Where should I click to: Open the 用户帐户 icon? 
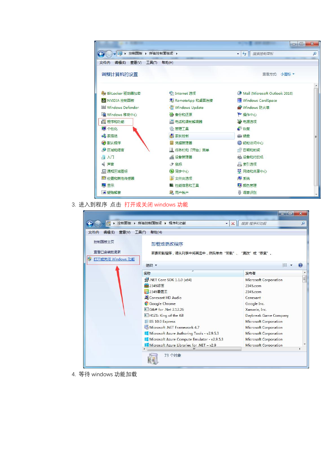pyautogui.click(x=172, y=192)
